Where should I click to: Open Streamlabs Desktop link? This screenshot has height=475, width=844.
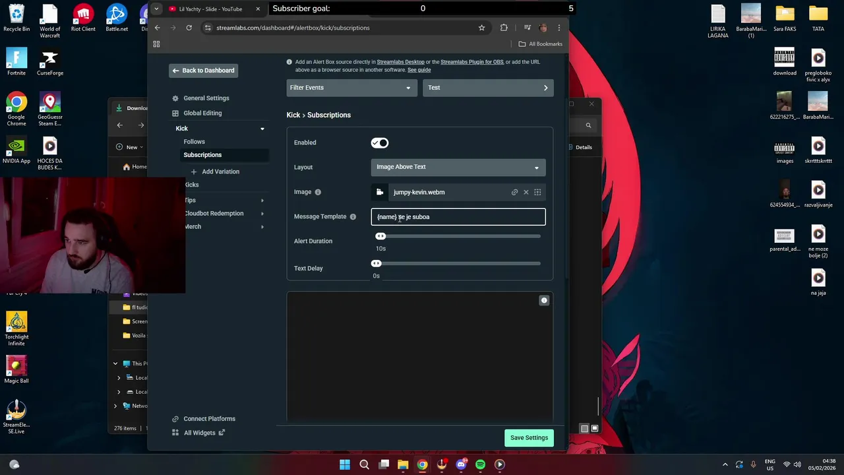400,62
